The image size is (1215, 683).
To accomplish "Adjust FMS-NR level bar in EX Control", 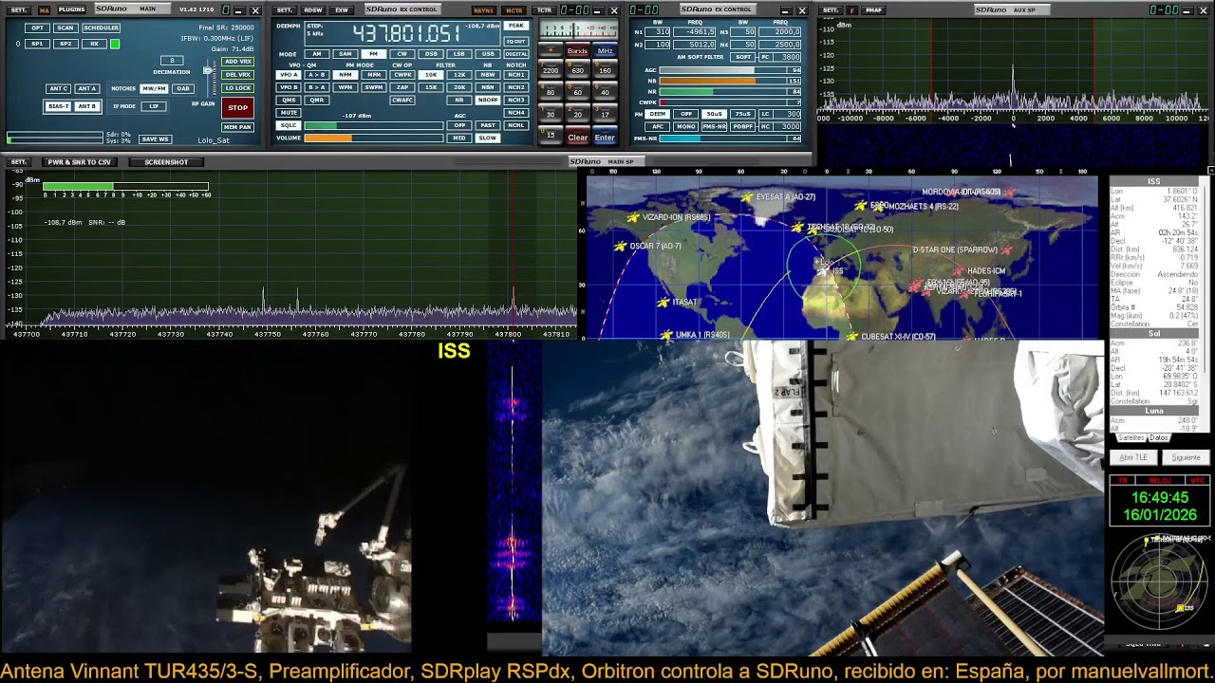I will click(730, 138).
